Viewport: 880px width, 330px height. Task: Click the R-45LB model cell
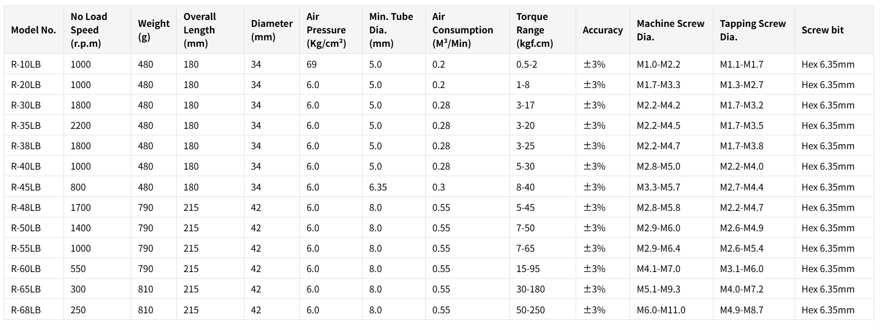[x=26, y=187]
